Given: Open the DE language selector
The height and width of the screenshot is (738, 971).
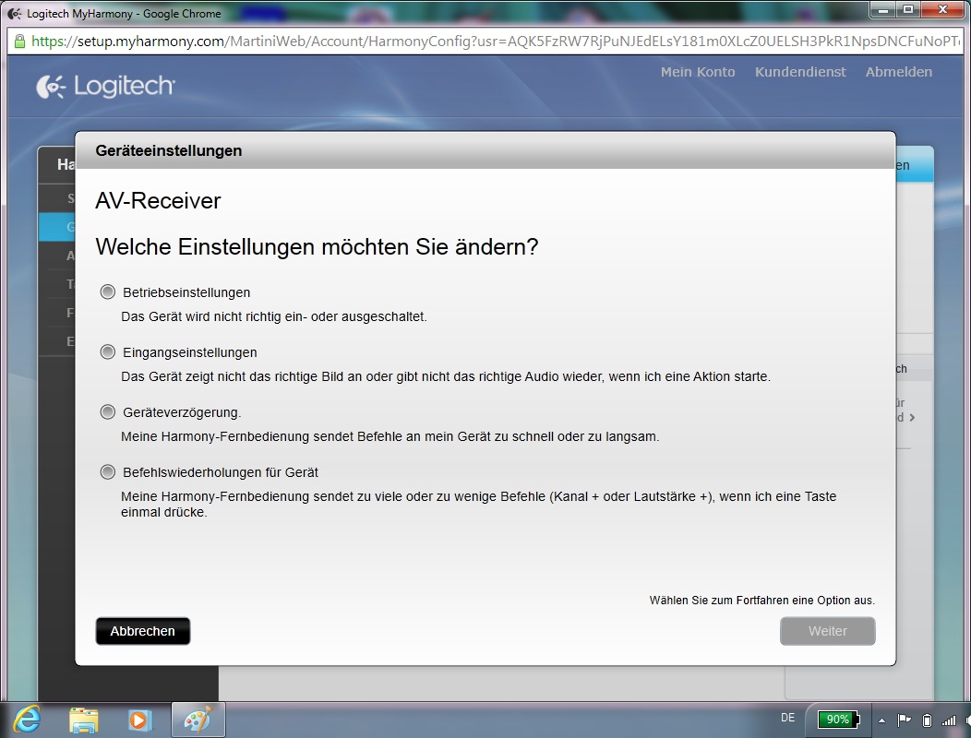Looking at the screenshot, I should 787,718.
